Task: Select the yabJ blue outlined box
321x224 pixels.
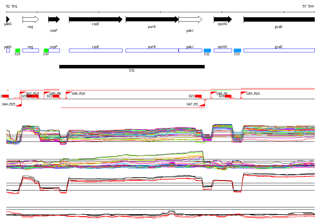Action: [190, 51]
